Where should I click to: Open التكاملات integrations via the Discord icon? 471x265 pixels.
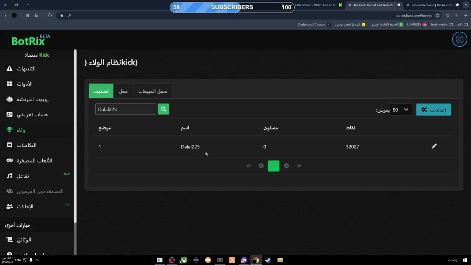point(10,145)
